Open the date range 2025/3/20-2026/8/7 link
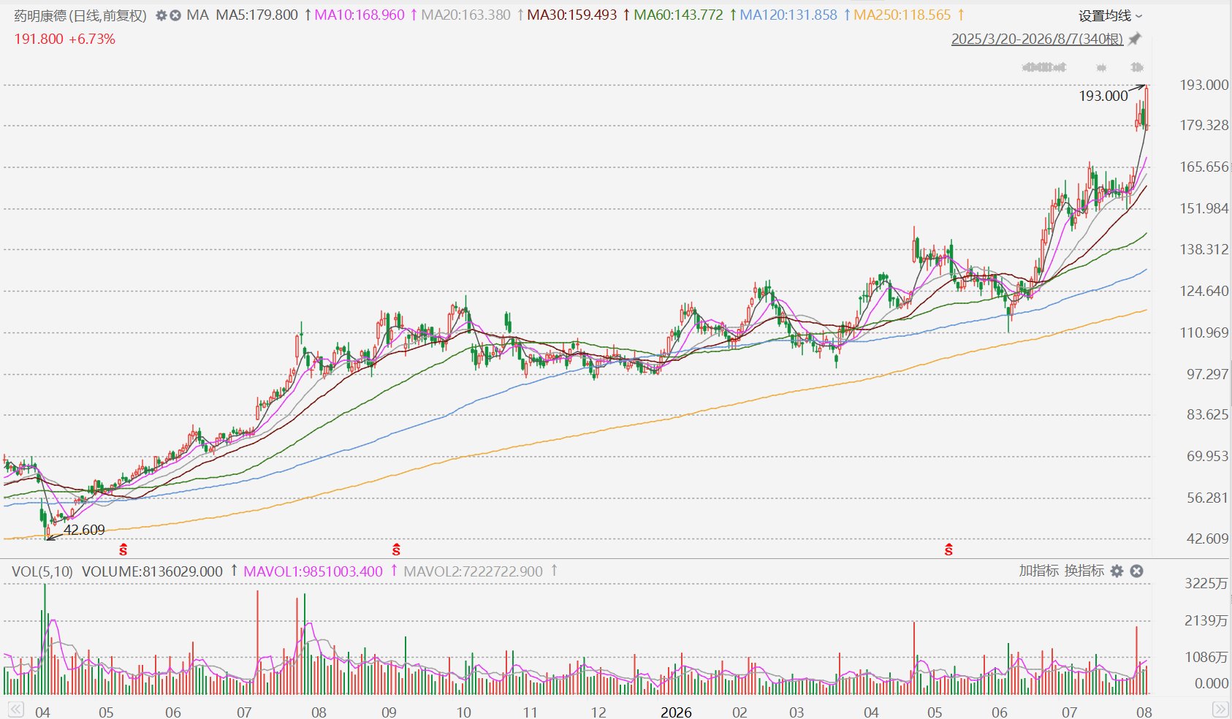 point(1037,39)
